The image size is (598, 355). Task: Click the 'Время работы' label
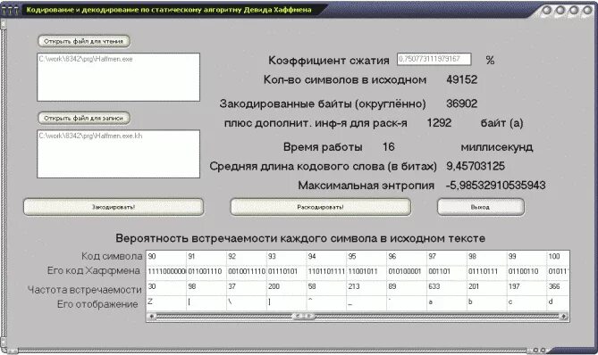(323, 147)
